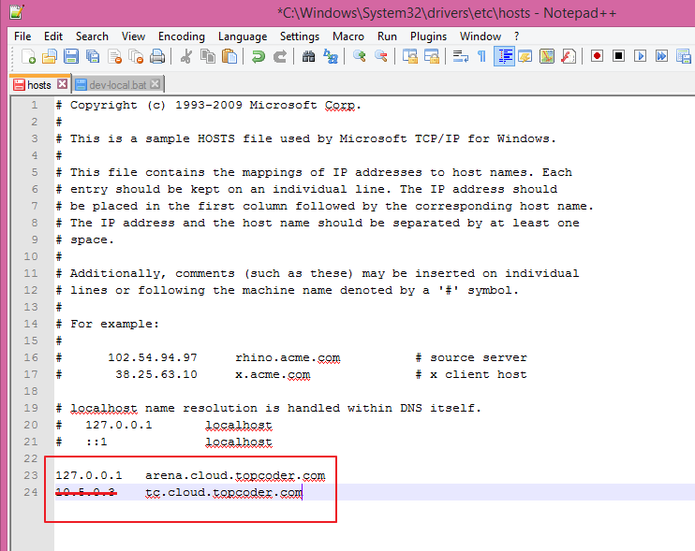Open the Plugins menu

point(428,36)
